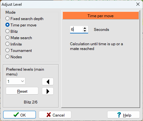This screenshot has height=121, width=143.
Task: Select Tournament mode
Action: click(x=18, y=51)
